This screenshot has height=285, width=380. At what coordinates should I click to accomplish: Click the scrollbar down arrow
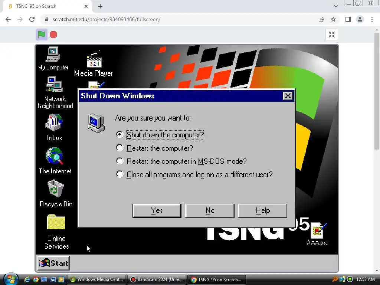coord(377,271)
